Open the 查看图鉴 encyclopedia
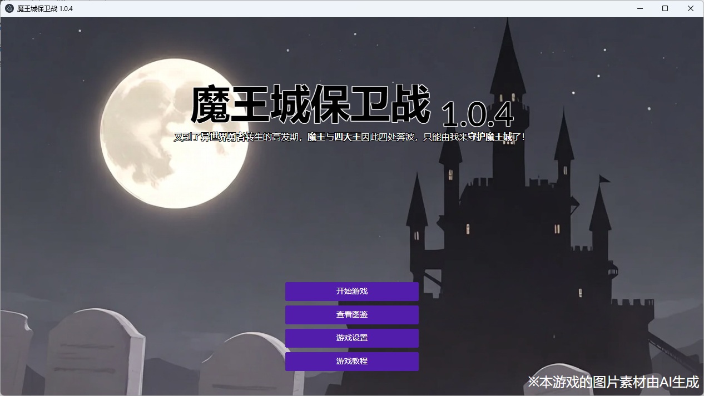704x396 pixels. click(352, 315)
